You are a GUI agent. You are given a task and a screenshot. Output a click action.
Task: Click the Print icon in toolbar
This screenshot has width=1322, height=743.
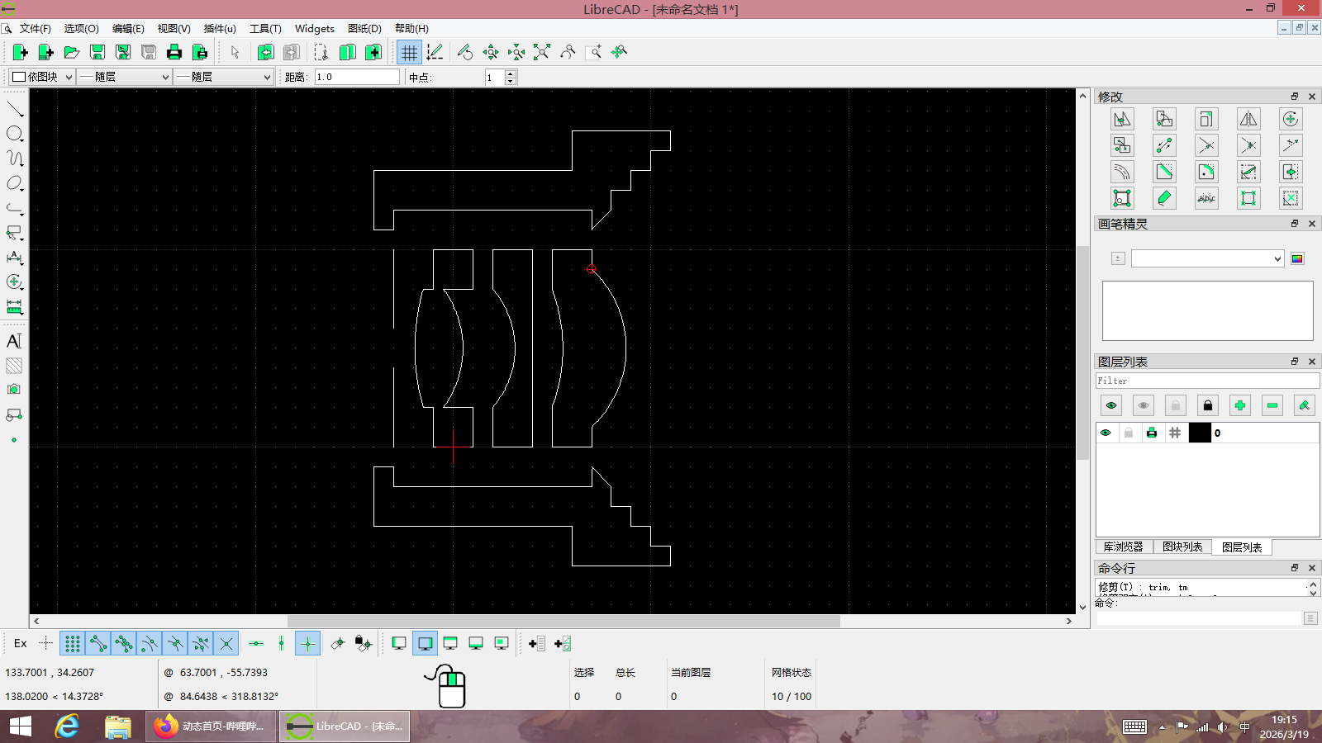(174, 52)
